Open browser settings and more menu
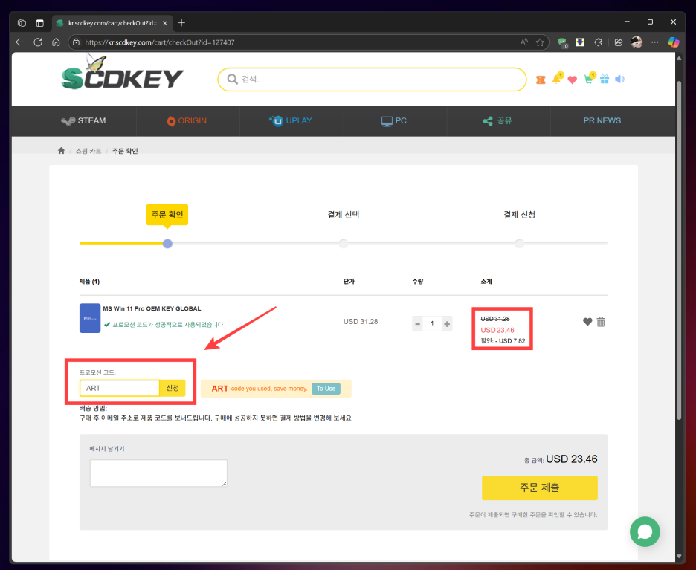 click(x=654, y=42)
